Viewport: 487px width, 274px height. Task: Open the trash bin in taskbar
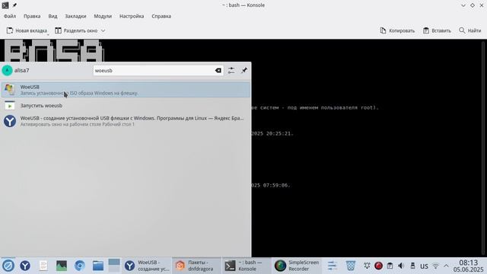click(351, 266)
